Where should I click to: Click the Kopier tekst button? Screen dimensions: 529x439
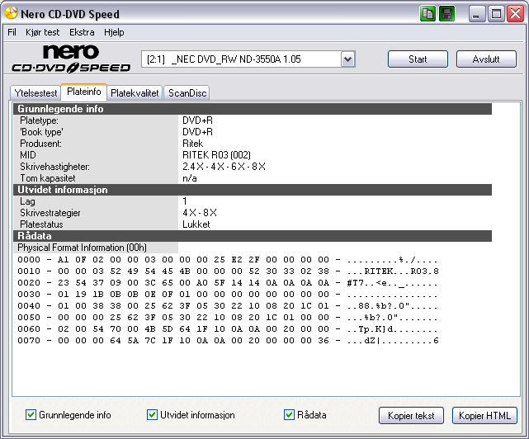coord(412,415)
